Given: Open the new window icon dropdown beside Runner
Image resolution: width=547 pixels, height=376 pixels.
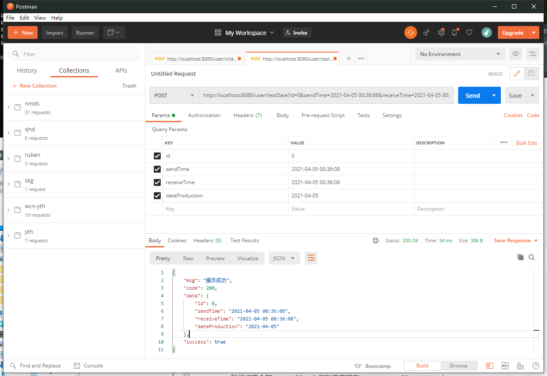Looking at the screenshot, I should click(114, 32).
